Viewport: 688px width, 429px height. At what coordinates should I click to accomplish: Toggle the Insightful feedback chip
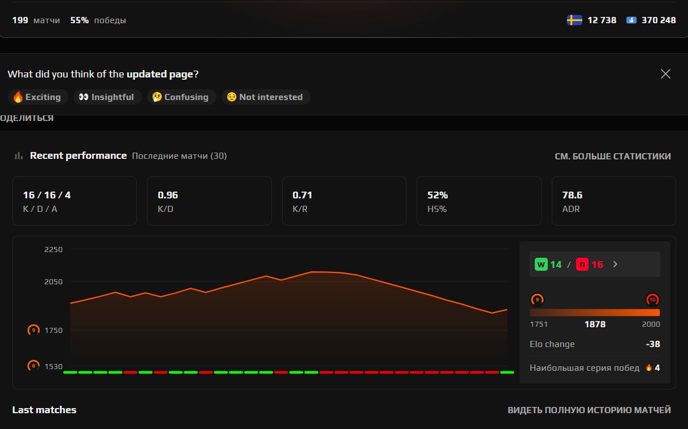(x=107, y=97)
